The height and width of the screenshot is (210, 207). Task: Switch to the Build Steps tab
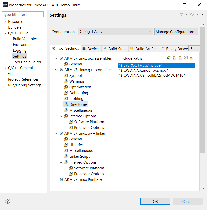pyautogui.click(x=115, y=49)
